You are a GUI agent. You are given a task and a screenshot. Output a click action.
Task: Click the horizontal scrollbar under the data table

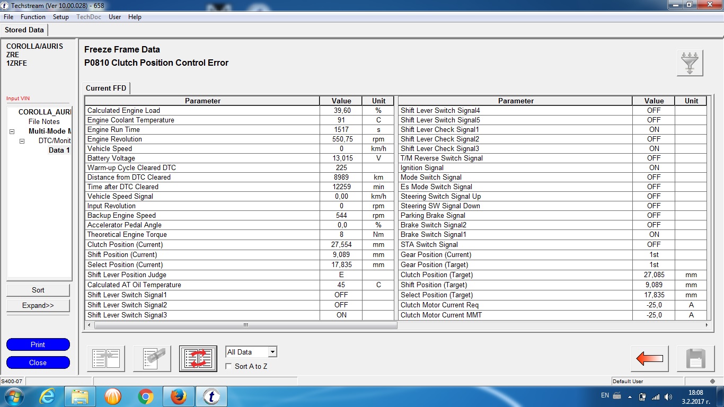click(x=477, y=325)
